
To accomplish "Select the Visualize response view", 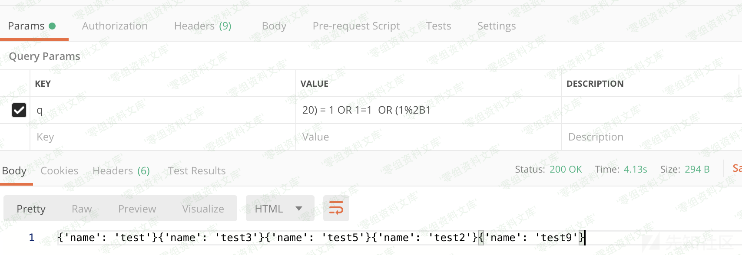I will point(203,209).
